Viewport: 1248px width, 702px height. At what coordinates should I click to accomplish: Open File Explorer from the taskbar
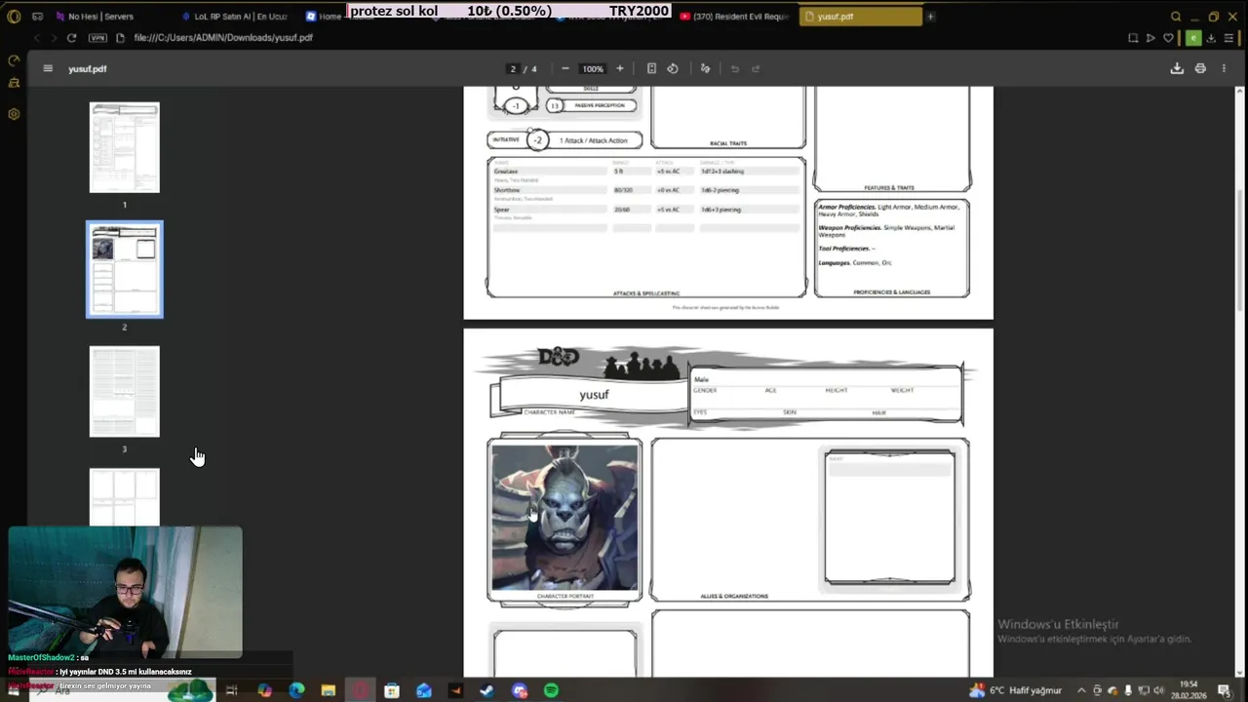coord(329,690)
